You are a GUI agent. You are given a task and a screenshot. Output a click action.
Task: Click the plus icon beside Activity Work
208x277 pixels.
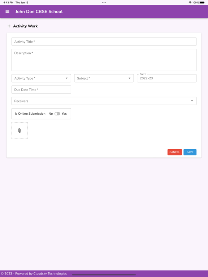[9, 26]
